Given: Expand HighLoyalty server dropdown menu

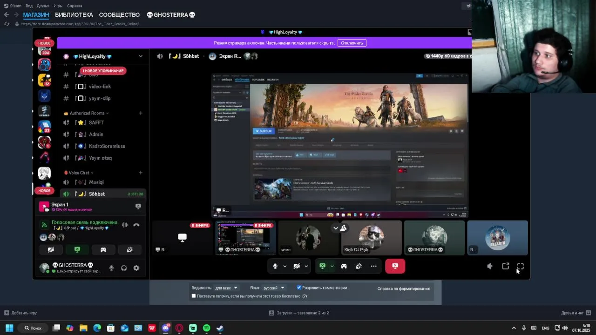Looking at the screenshot, I should tap(141, 56).
